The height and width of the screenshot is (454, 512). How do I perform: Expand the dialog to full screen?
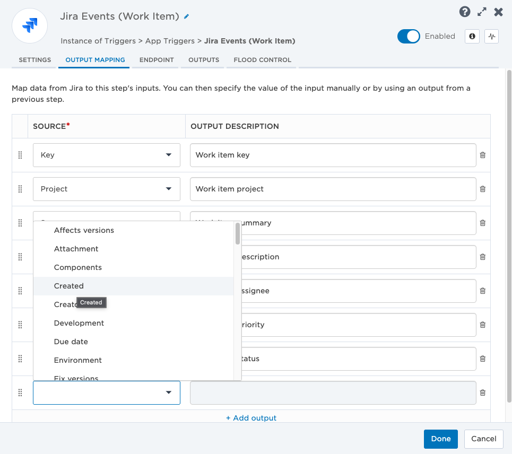pyautogui.click(x=482, y=12)
